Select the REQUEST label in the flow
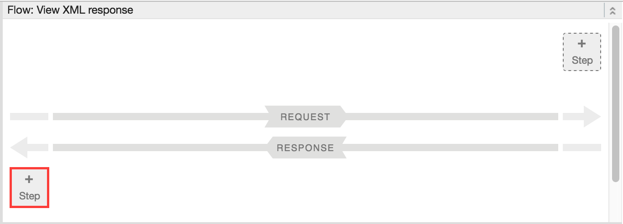 (305, 117)
